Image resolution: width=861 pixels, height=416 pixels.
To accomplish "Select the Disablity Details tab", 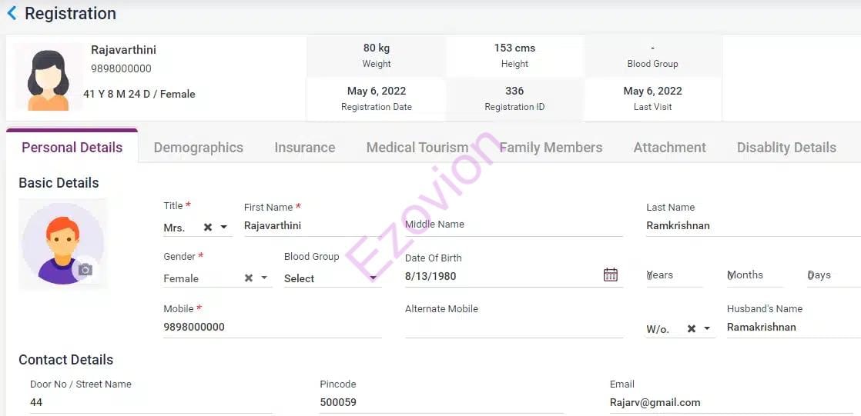I will coord(786,148).
